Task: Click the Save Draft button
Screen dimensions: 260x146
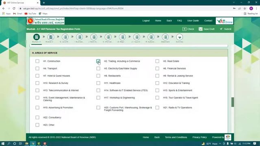Action: click(x=206, y=29)
